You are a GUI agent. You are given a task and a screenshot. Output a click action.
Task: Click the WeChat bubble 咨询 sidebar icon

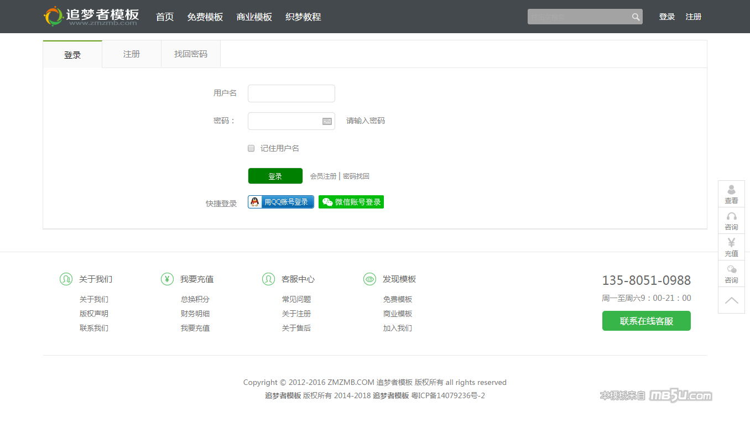pyautogui.click(x=731, y=274)
